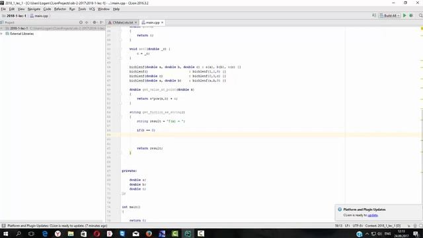Close the CMakeLists.txt tab

tap(136, 22)
